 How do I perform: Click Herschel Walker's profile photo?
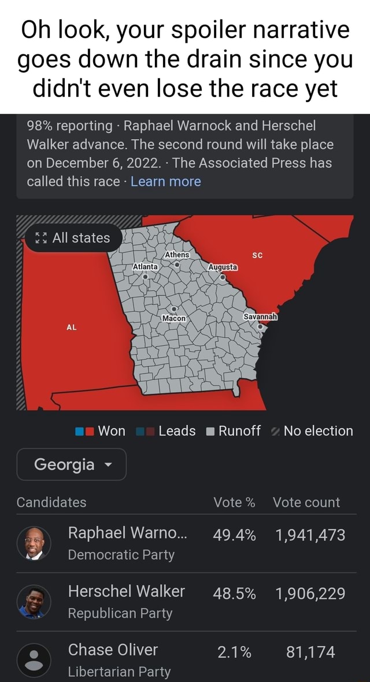(x=34, y=601)
